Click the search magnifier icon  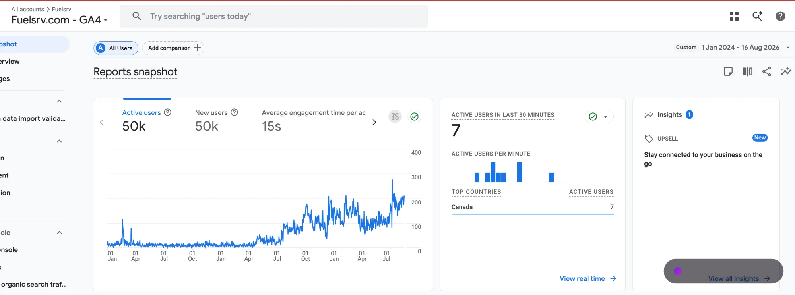[136, 16]
